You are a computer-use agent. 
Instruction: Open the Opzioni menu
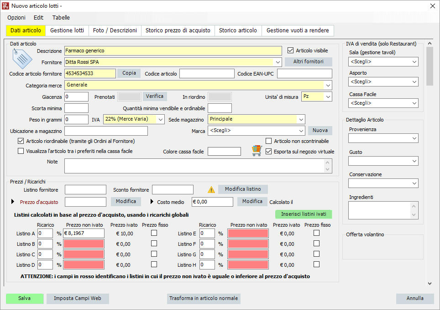[x=16, y=18]
